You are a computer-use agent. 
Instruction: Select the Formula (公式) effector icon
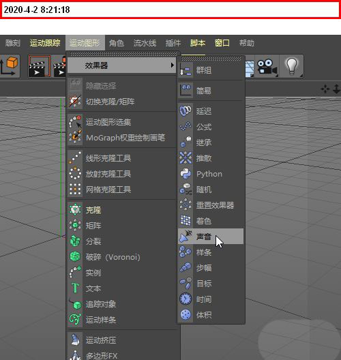(186, 127)
